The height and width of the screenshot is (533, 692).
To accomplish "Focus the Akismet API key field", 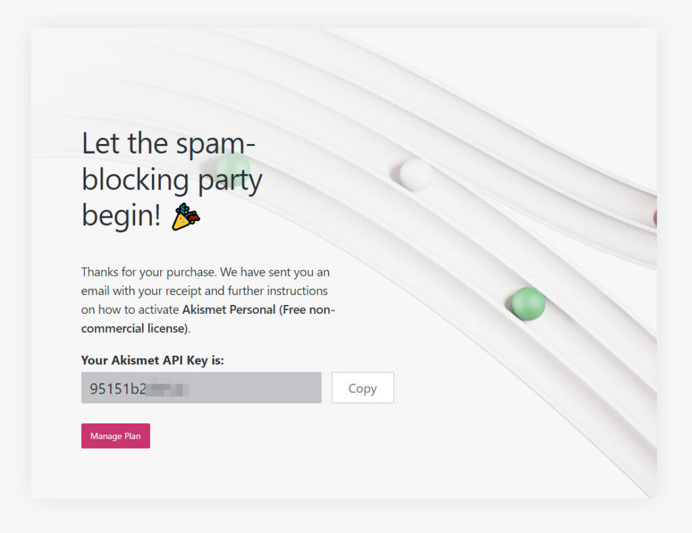I will tap(201, 388).
